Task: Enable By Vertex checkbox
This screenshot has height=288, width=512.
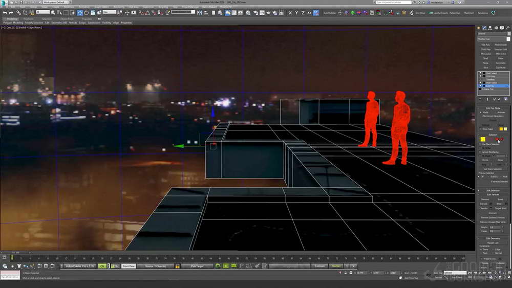Action: (480, 148)
